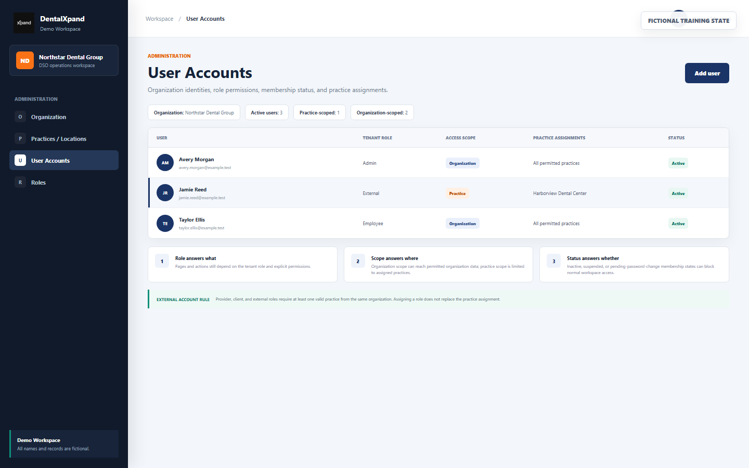Viewport: 749px width, 468px height.
Task: Click the Demo Workspace footer note
Action: click(x=64, y=444)
